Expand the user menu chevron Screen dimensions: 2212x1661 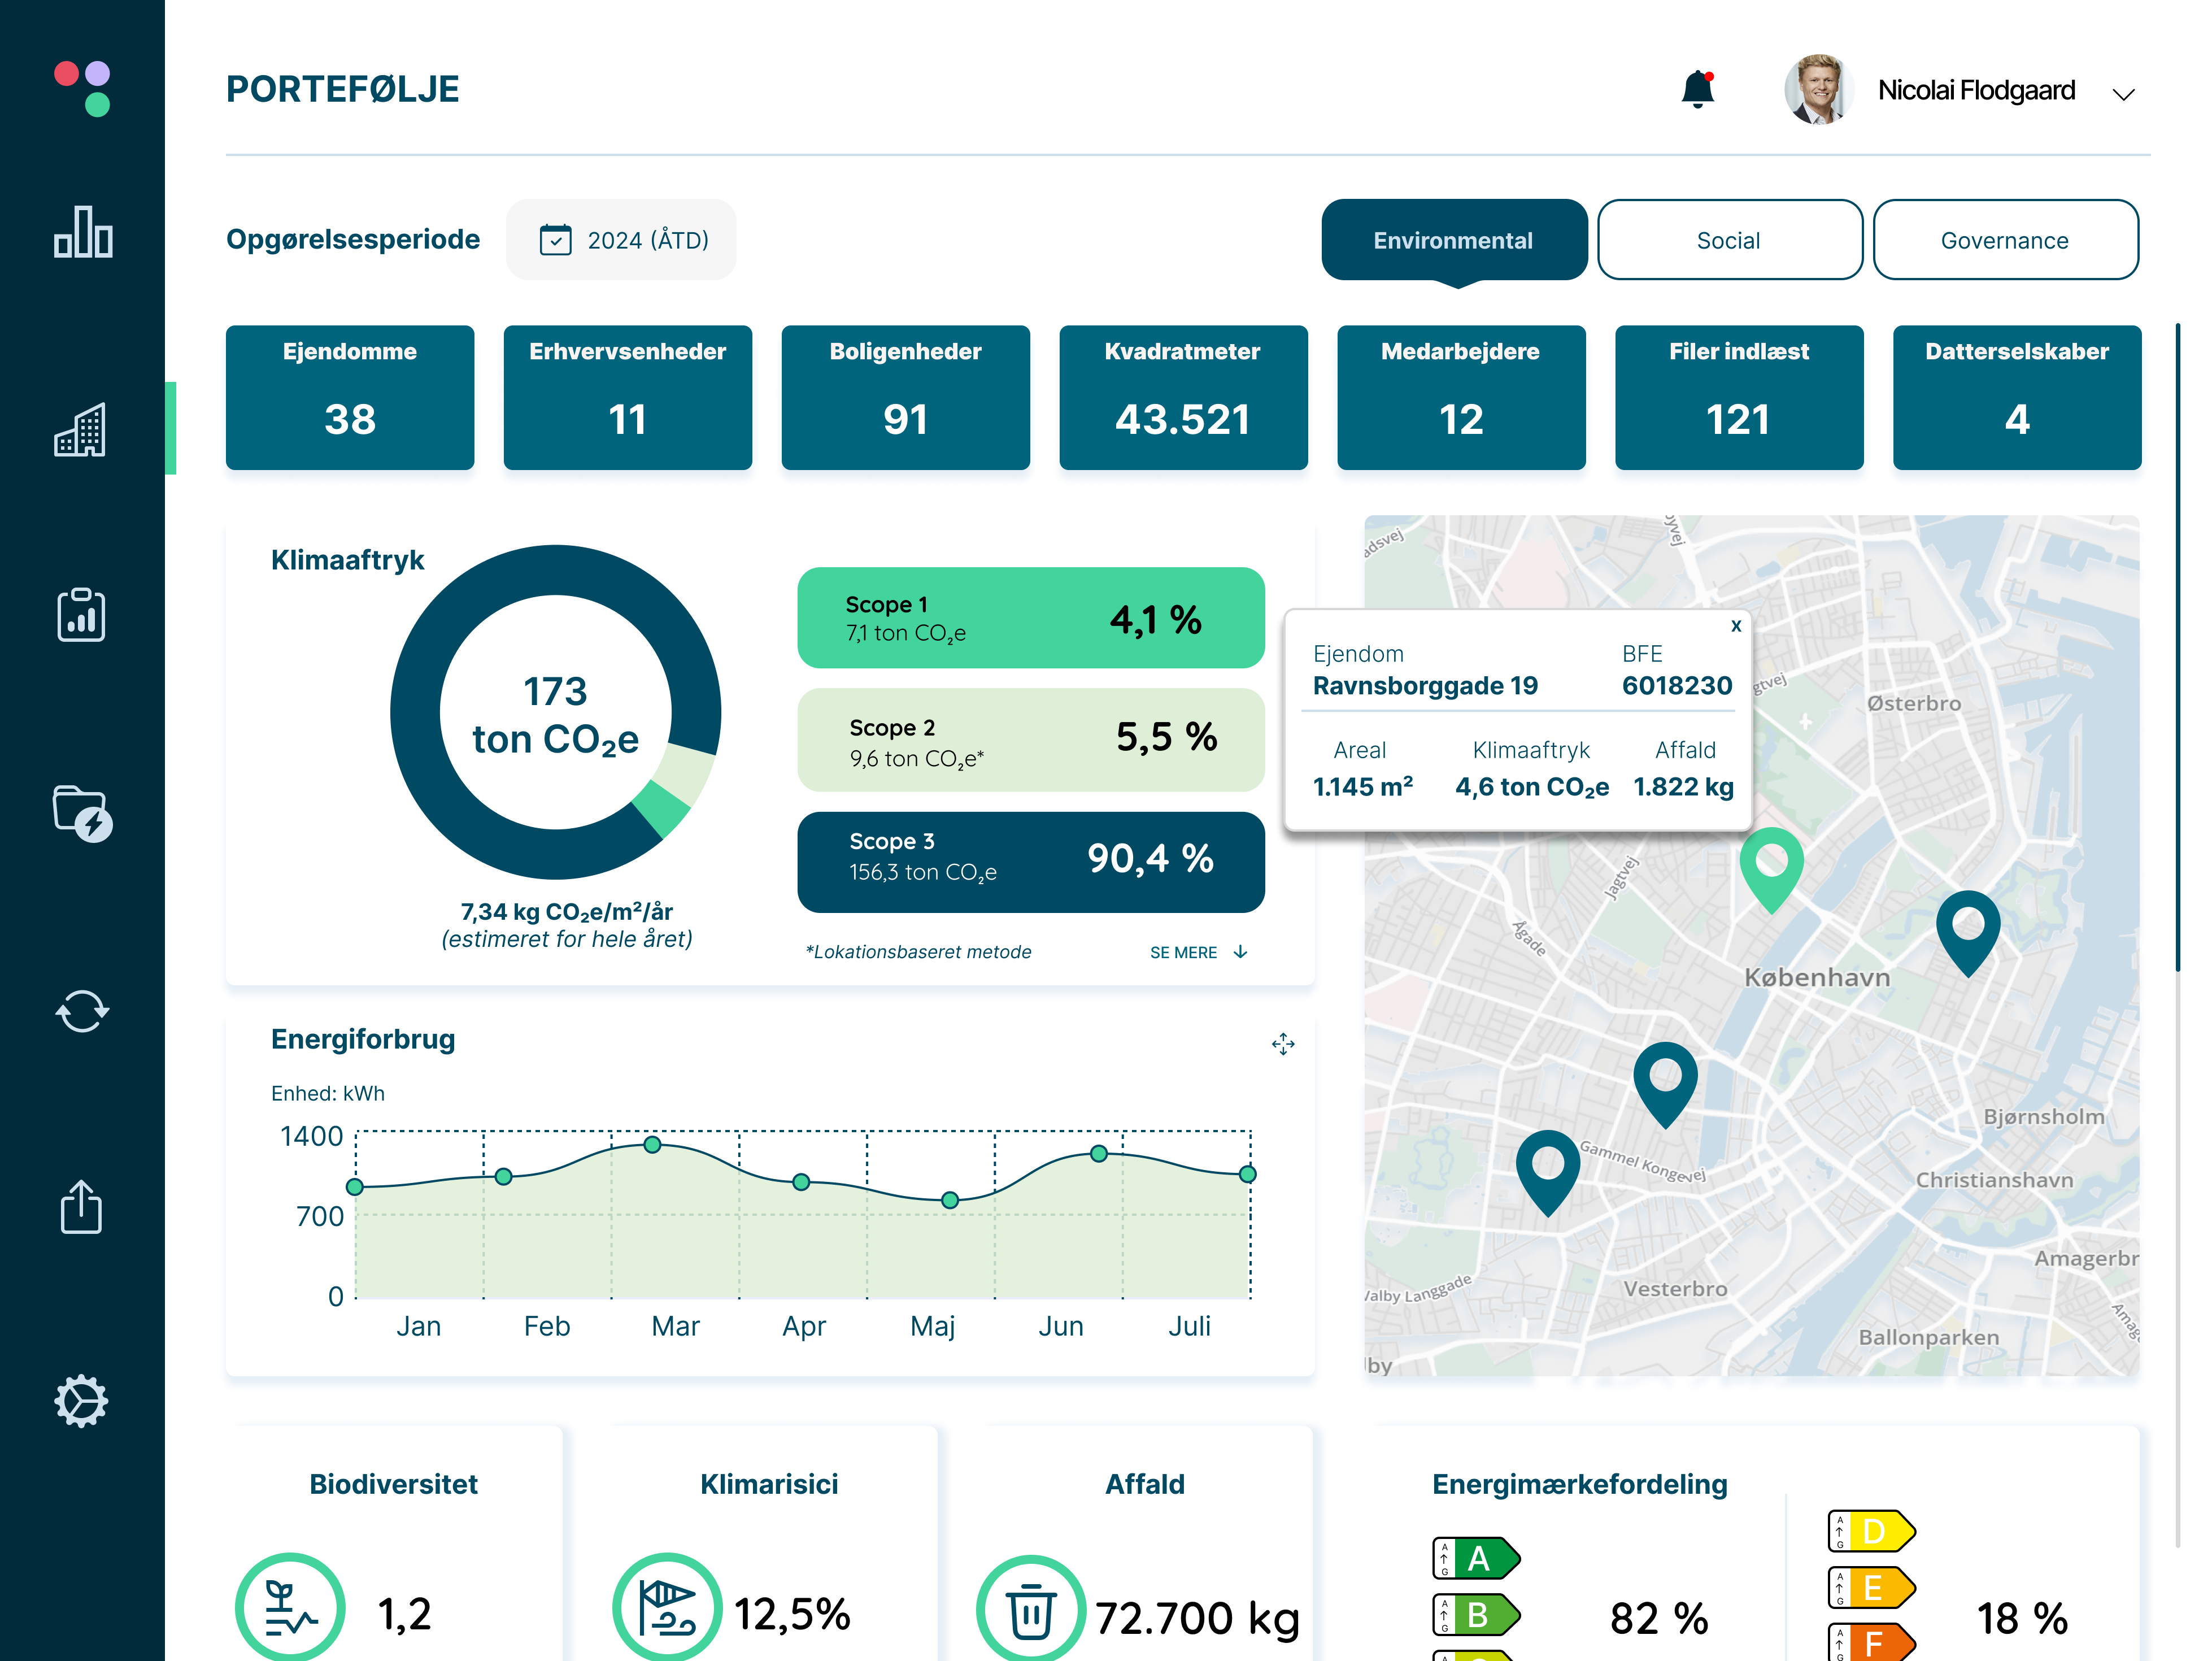(x=2123, y=94)
